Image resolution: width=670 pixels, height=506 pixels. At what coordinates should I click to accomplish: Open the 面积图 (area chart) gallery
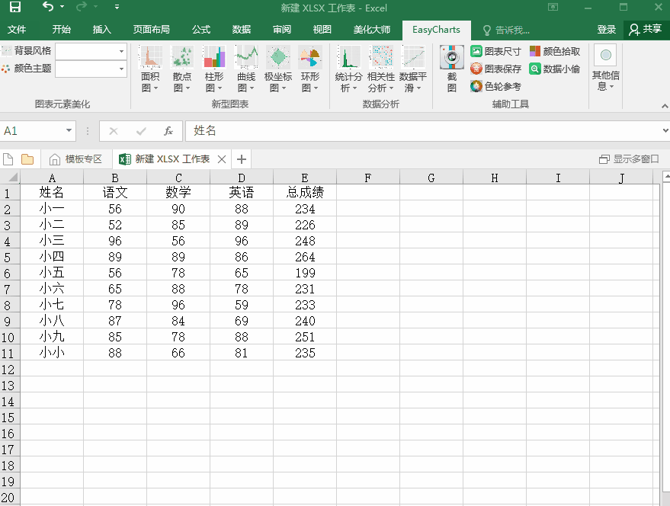pyautogui.click(x=150, y=69)
